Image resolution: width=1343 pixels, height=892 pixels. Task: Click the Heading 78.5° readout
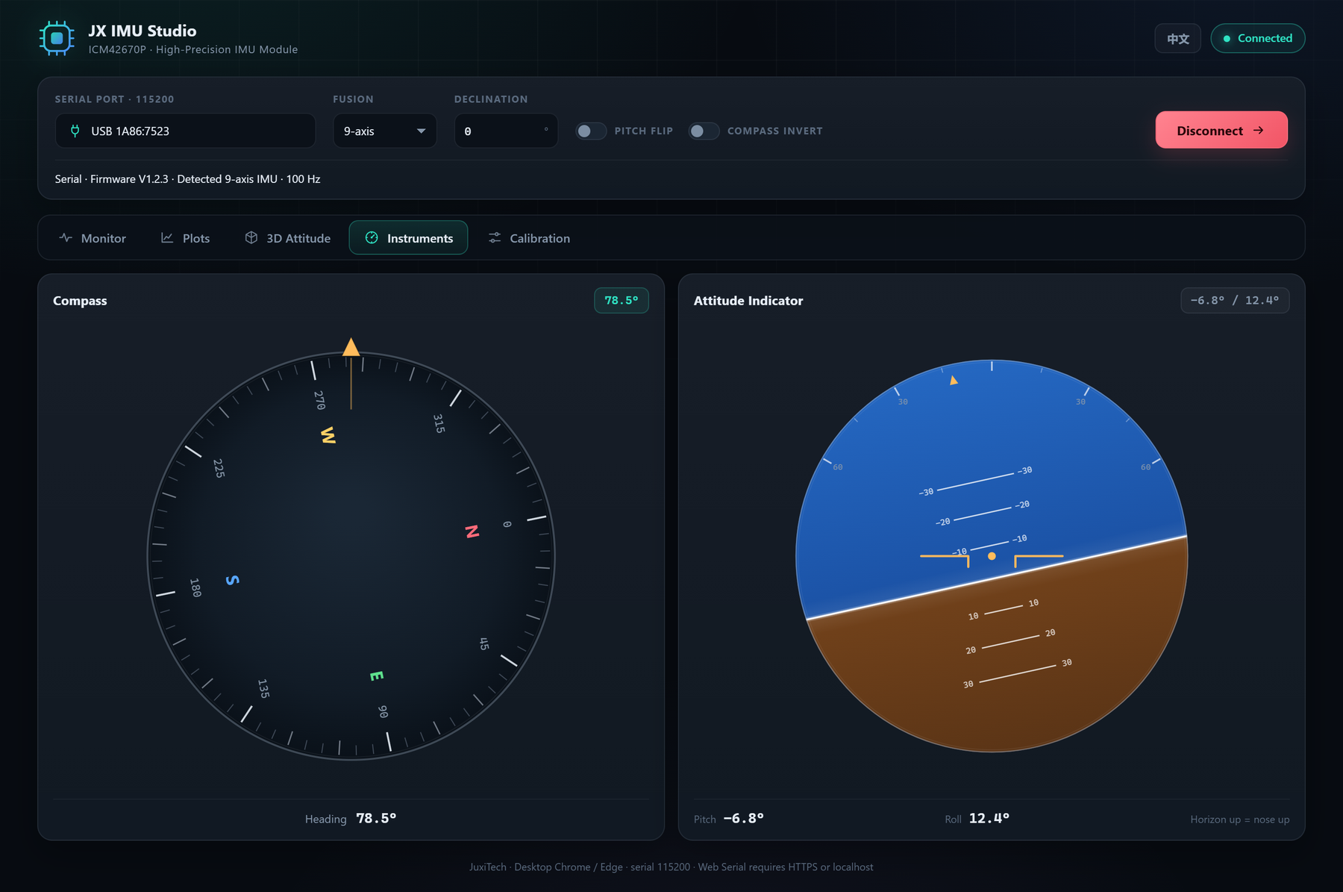(x=351, y=819)
